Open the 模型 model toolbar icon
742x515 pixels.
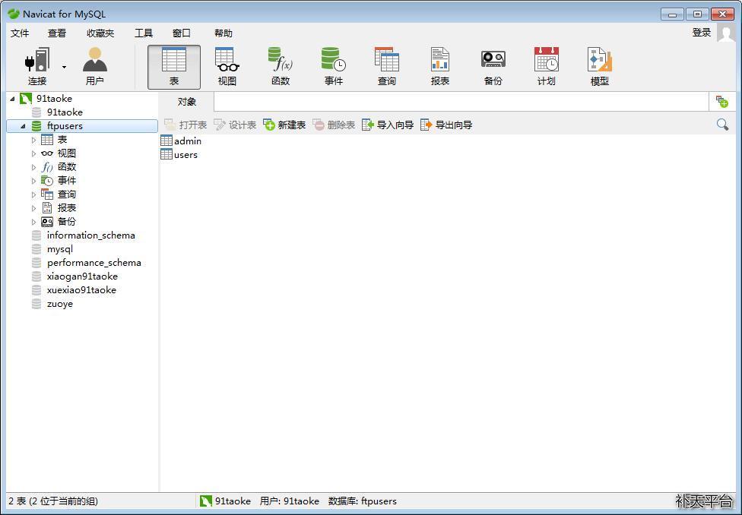tap(600, 67)
